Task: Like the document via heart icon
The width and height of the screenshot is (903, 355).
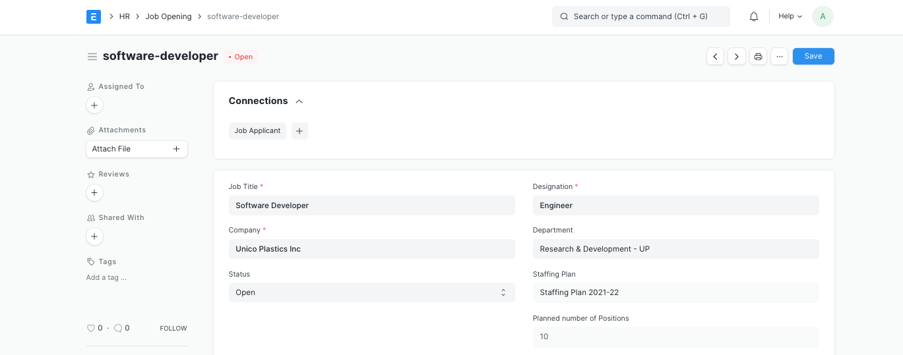Action: coord(91,328)
